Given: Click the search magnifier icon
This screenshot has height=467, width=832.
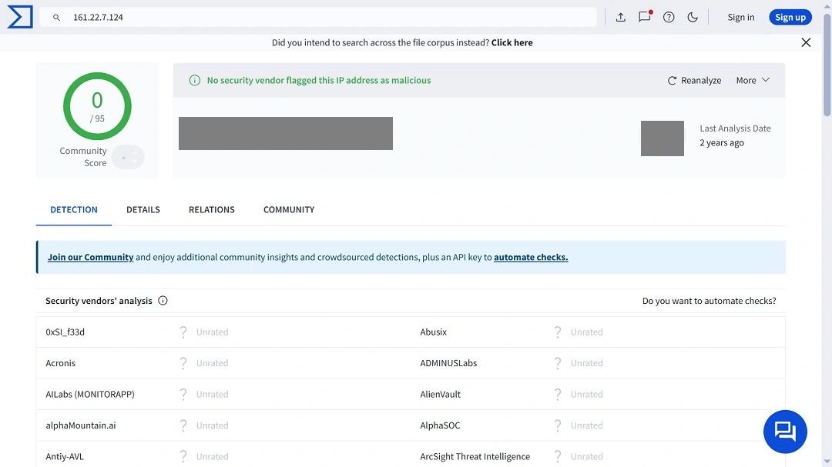Looking at the screenshot, I should point(56,16).
